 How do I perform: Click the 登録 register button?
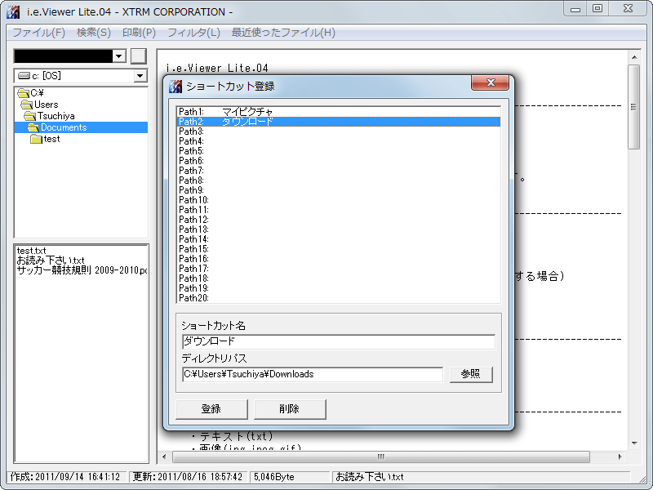pyautogui.click(x=211, y=409)
